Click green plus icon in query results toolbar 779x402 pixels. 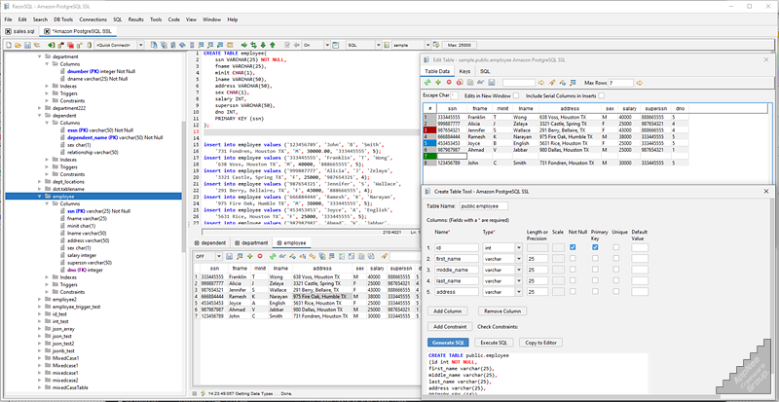click(x=250, y=256)
